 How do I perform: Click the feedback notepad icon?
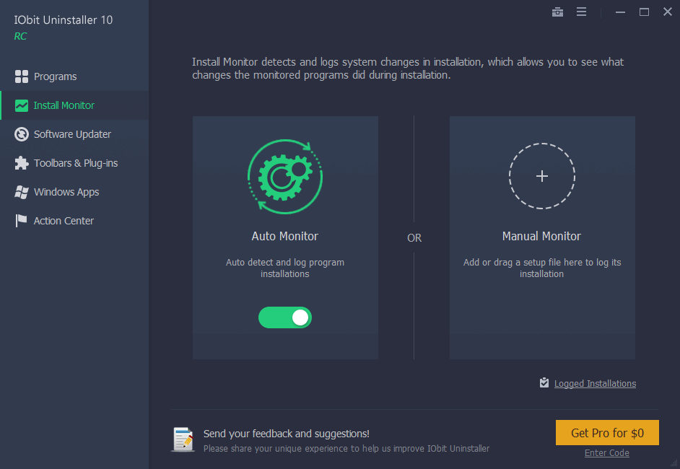click(x=183, y=439)
